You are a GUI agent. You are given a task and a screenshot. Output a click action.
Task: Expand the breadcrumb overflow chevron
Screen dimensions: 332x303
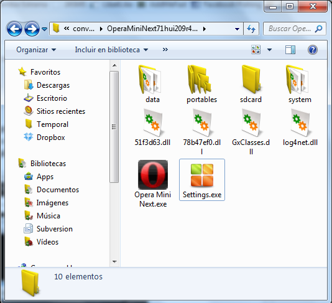coord(67,28)
